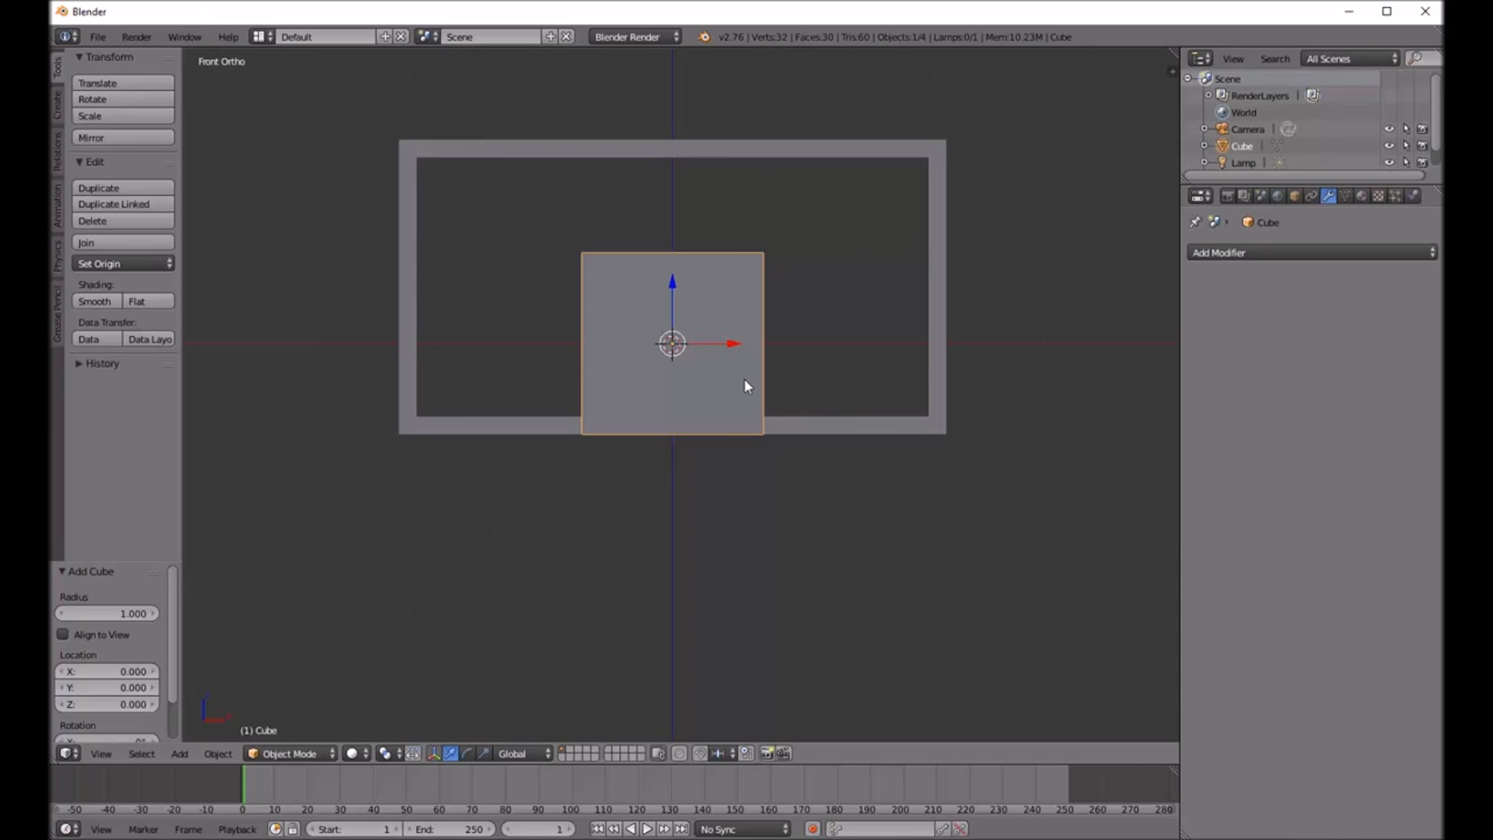Open the Material properties sphere icon
This screenshot has height=840, width=1493.
[1362, 196]
